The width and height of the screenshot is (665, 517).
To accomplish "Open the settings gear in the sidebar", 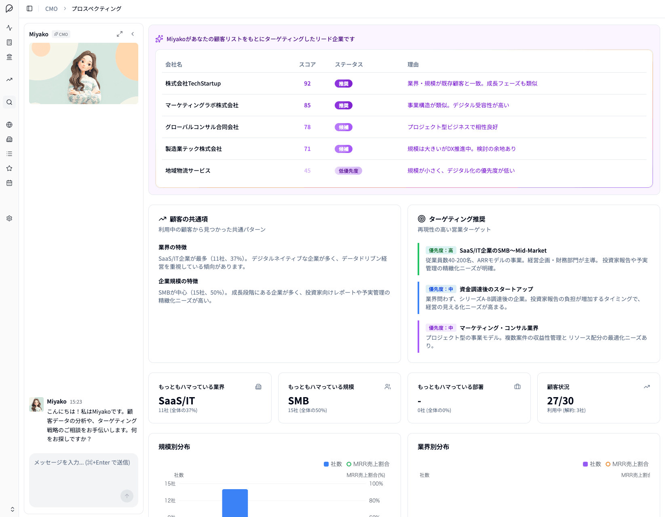I will (x=9, y=218).
